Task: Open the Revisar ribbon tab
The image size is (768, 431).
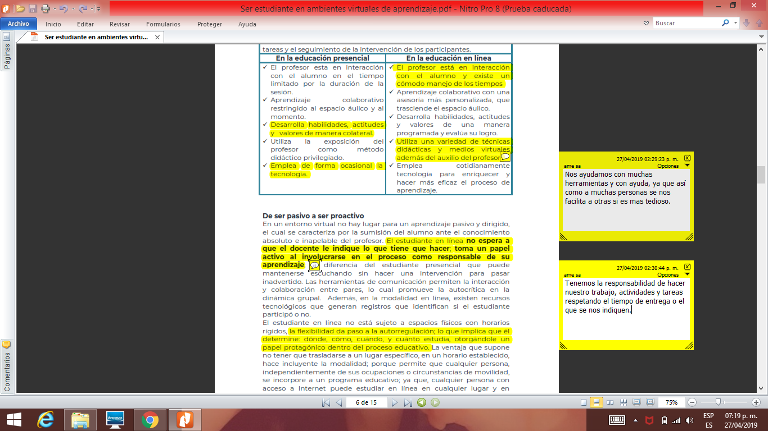Action: [x=120, y=24]
